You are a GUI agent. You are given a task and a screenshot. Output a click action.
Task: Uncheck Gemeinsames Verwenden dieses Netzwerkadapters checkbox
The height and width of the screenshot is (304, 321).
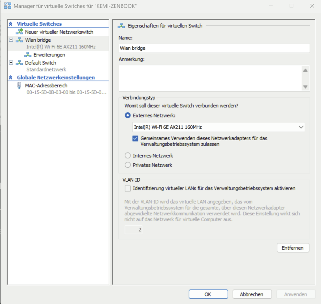pyautogui.click(x=135, y=138)
